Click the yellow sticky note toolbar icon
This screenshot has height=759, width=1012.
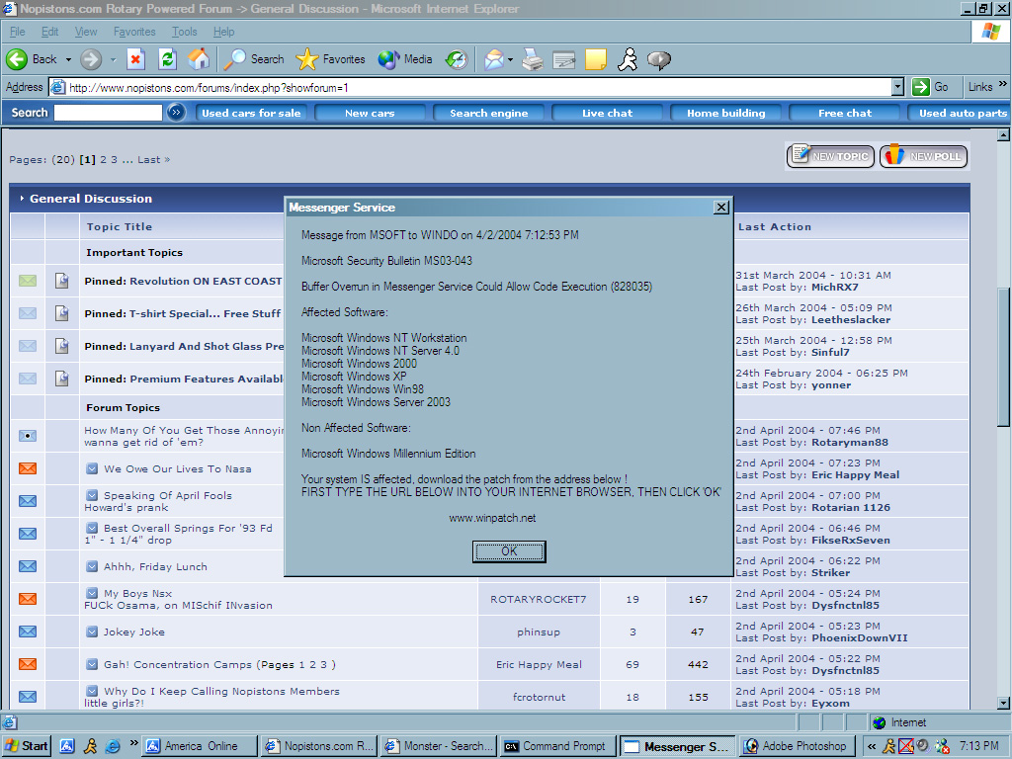(595, 59)
